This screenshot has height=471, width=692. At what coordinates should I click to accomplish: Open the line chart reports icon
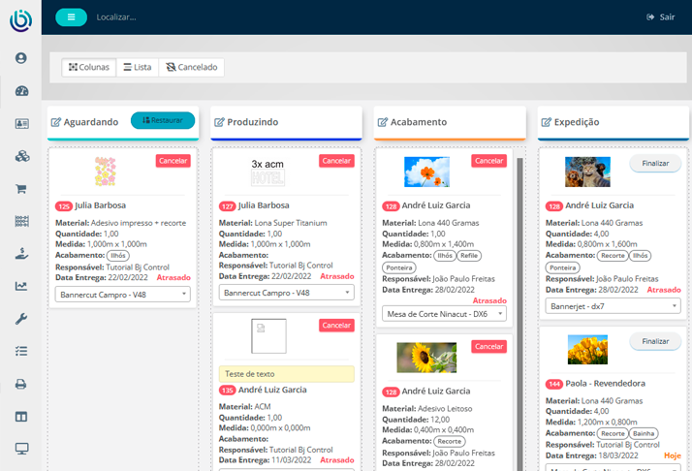[x=20, y=286]
